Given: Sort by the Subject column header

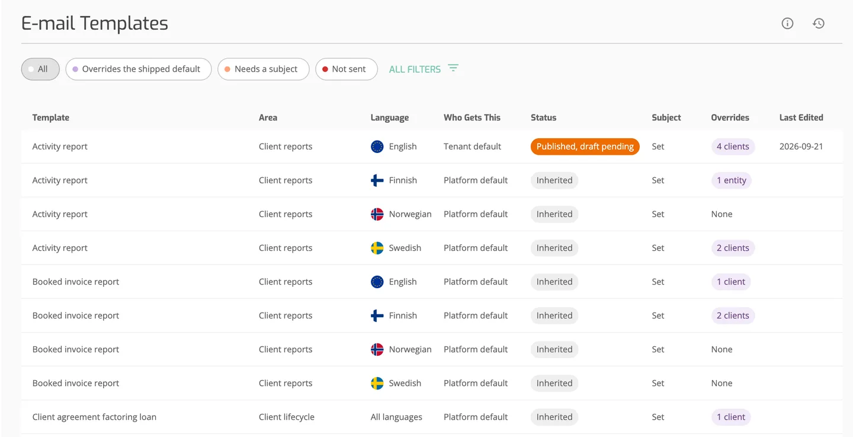Looking at the screenshot, I should [x=666, y=117].
